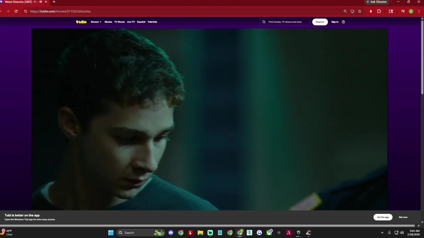Open Discord from the taskbar
The height and width of the screenshot is (238, 424).
click(171, 233)
